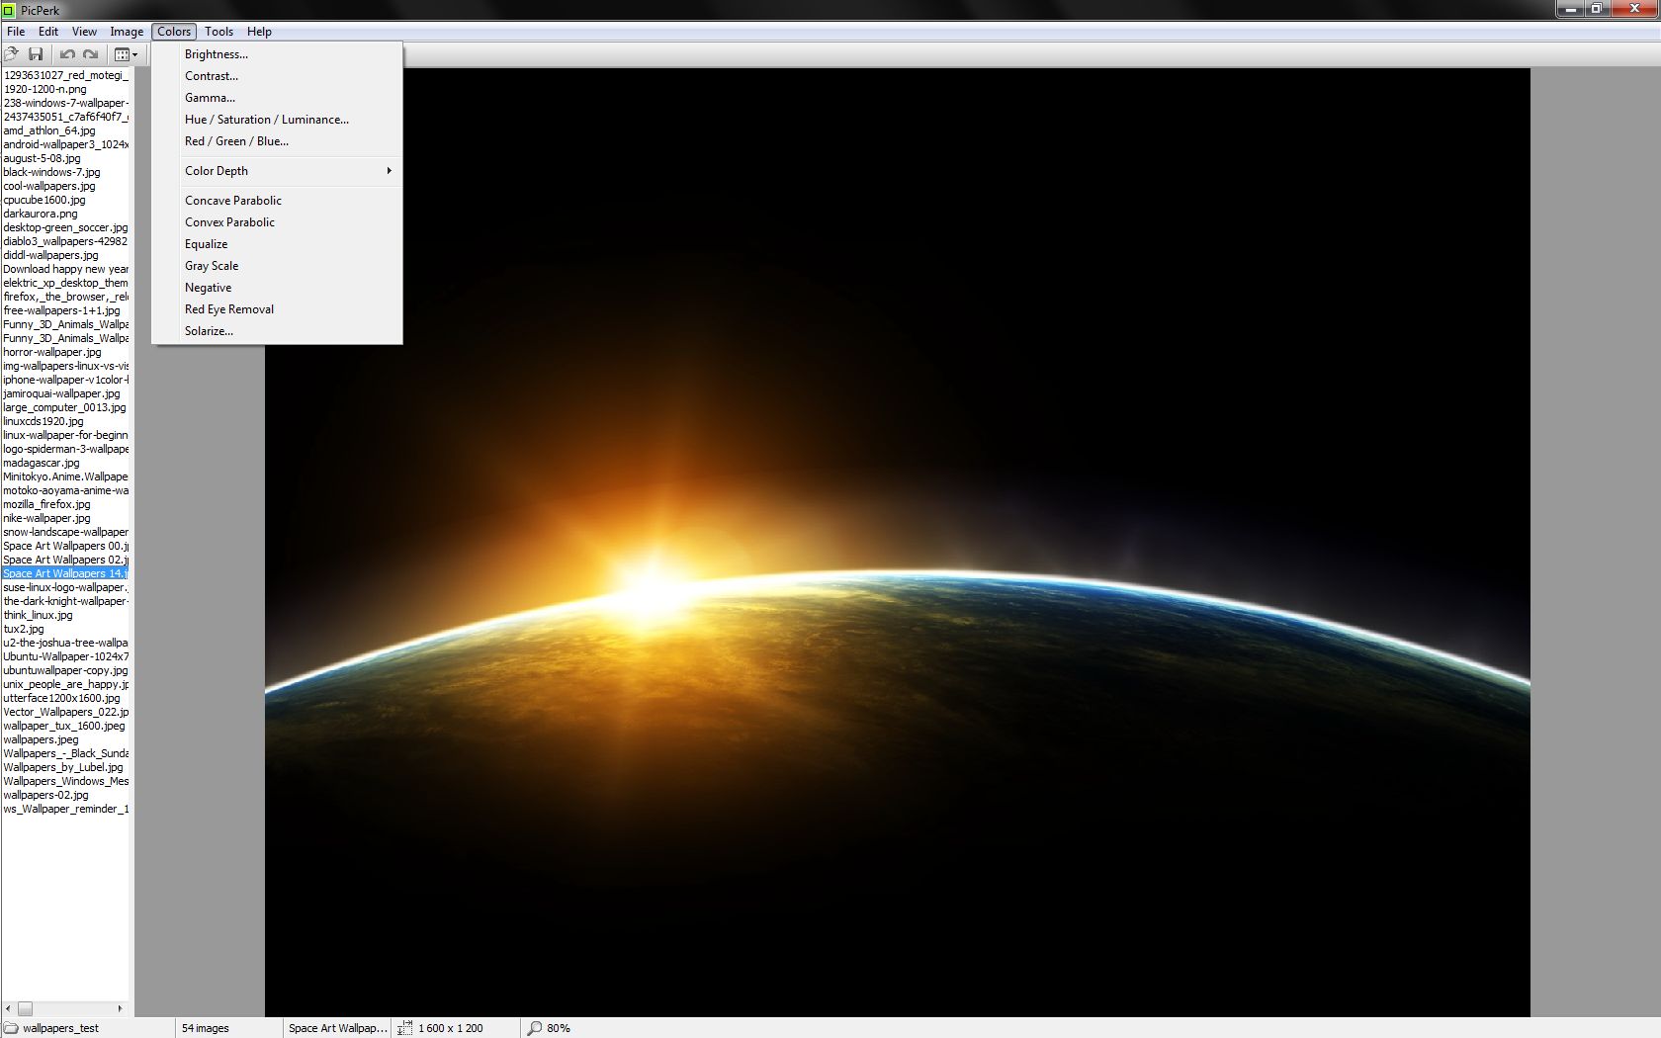
Task: Open the Tools menu
Action: point(219,32)
